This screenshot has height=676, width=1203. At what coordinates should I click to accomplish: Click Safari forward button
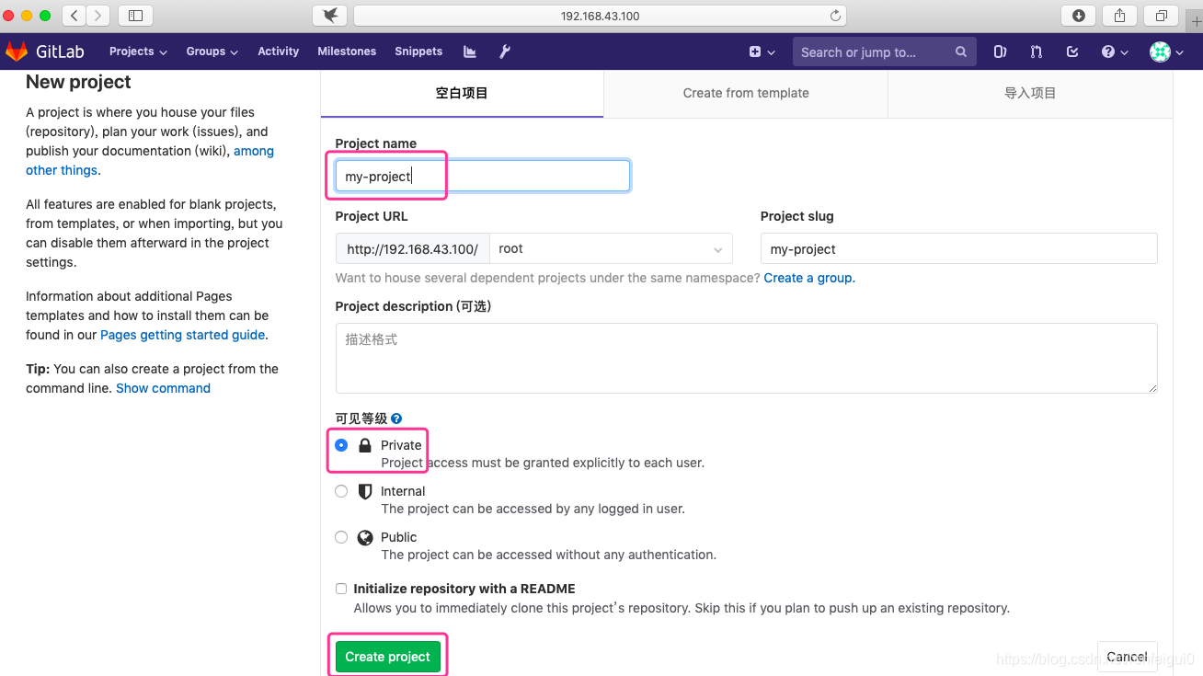tap(97, 15)
